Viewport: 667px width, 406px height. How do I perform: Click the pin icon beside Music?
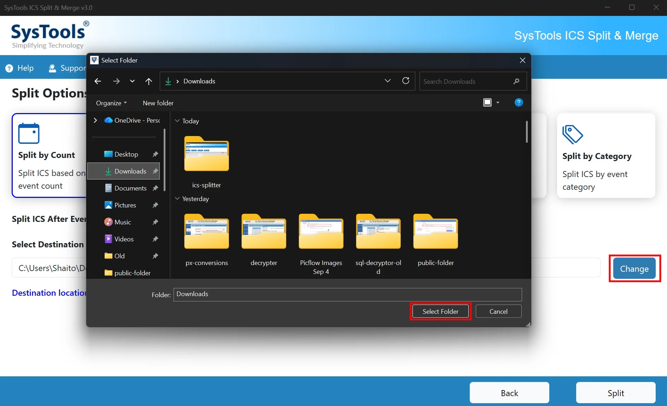155,222
